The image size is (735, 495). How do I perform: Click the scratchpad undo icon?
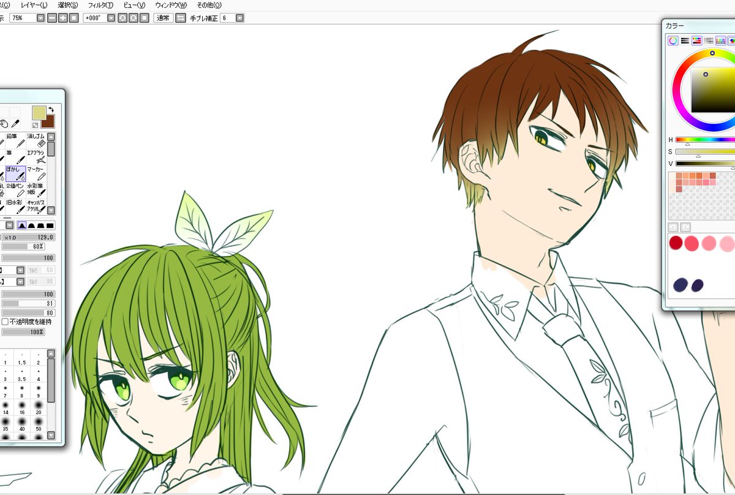click(673, 227)
